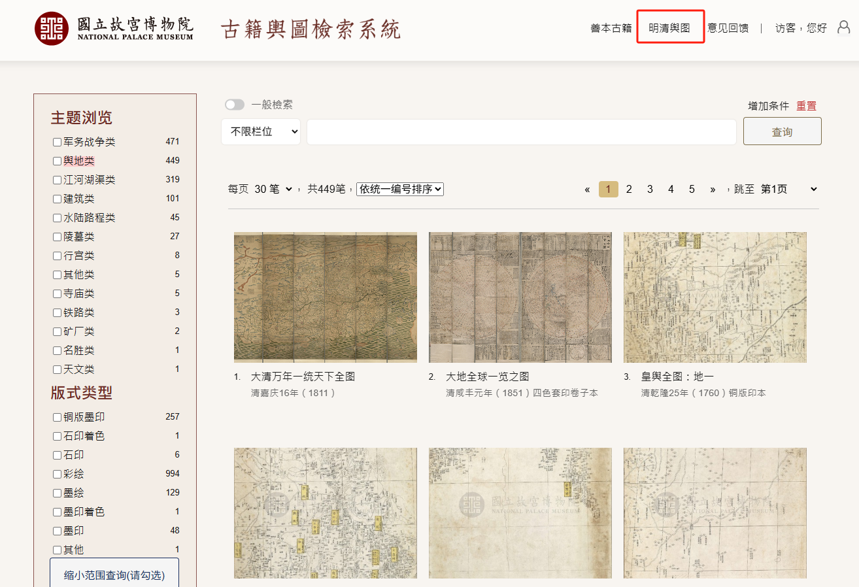Open the 大清万年一统天下全图 thumbnail
The height and width of the screenshot is (587, 859).
pyautogui.click(x=326, y=297)
